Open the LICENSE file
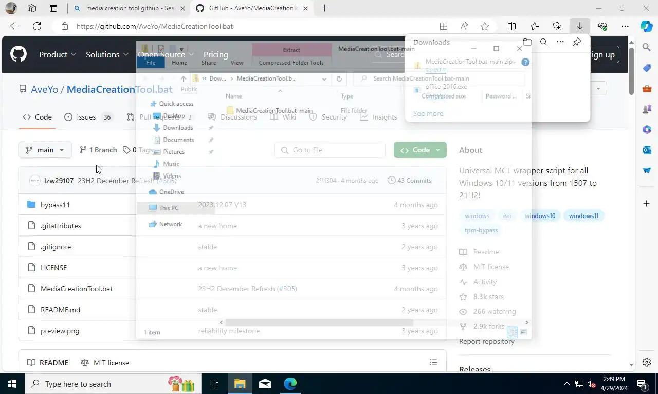Image resolution: width=658 pixels, height=394 pixels. [53, 268]
